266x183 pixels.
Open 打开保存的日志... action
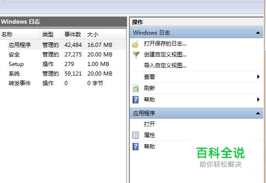point(165,44)
